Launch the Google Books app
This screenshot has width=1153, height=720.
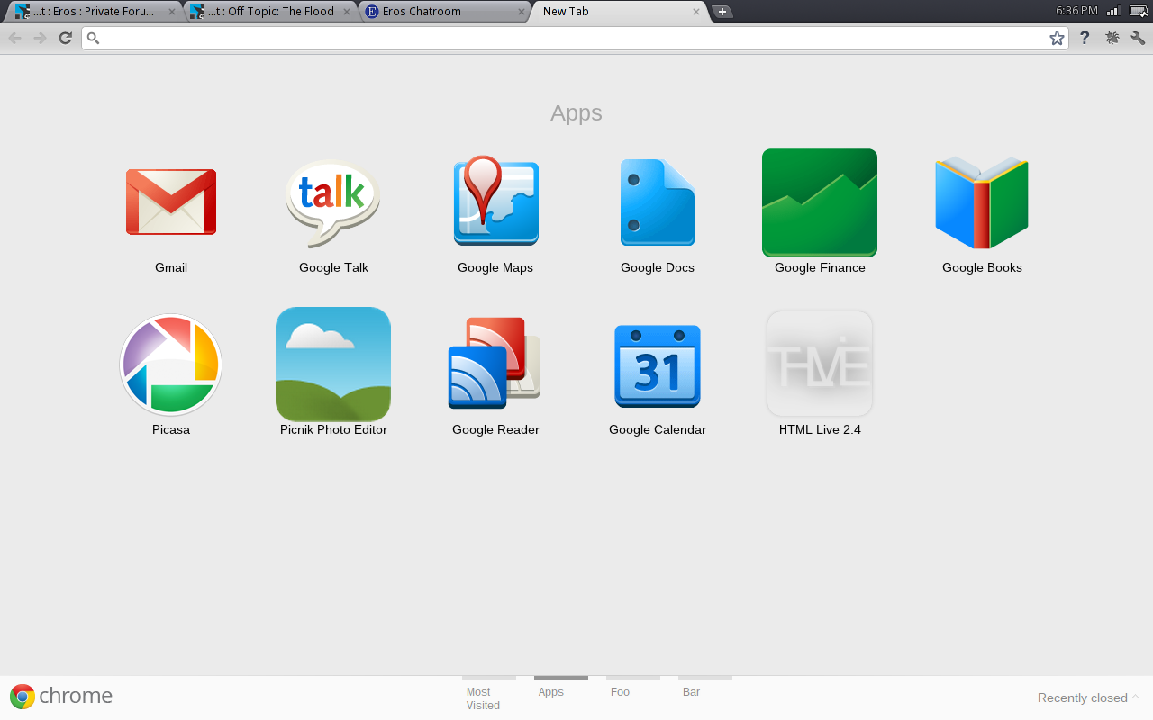pyautogui.click(x=982, y=202)
